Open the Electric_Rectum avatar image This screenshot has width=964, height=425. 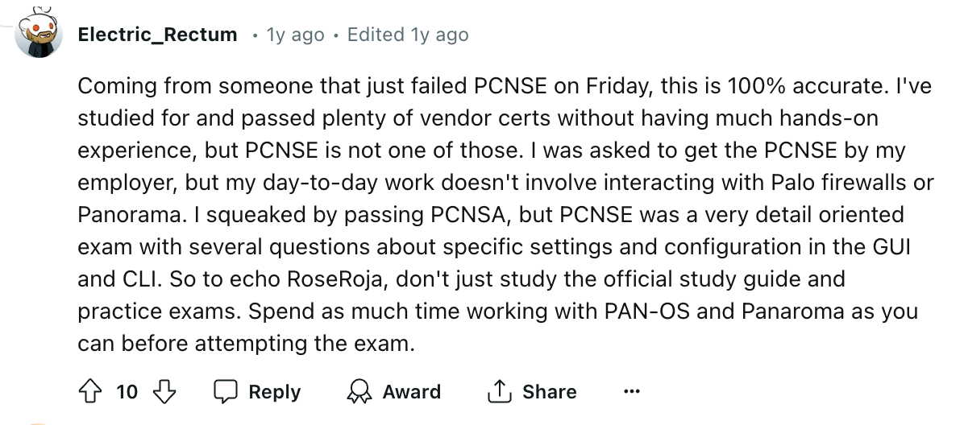pyautogui.click(x=38, y=34)
